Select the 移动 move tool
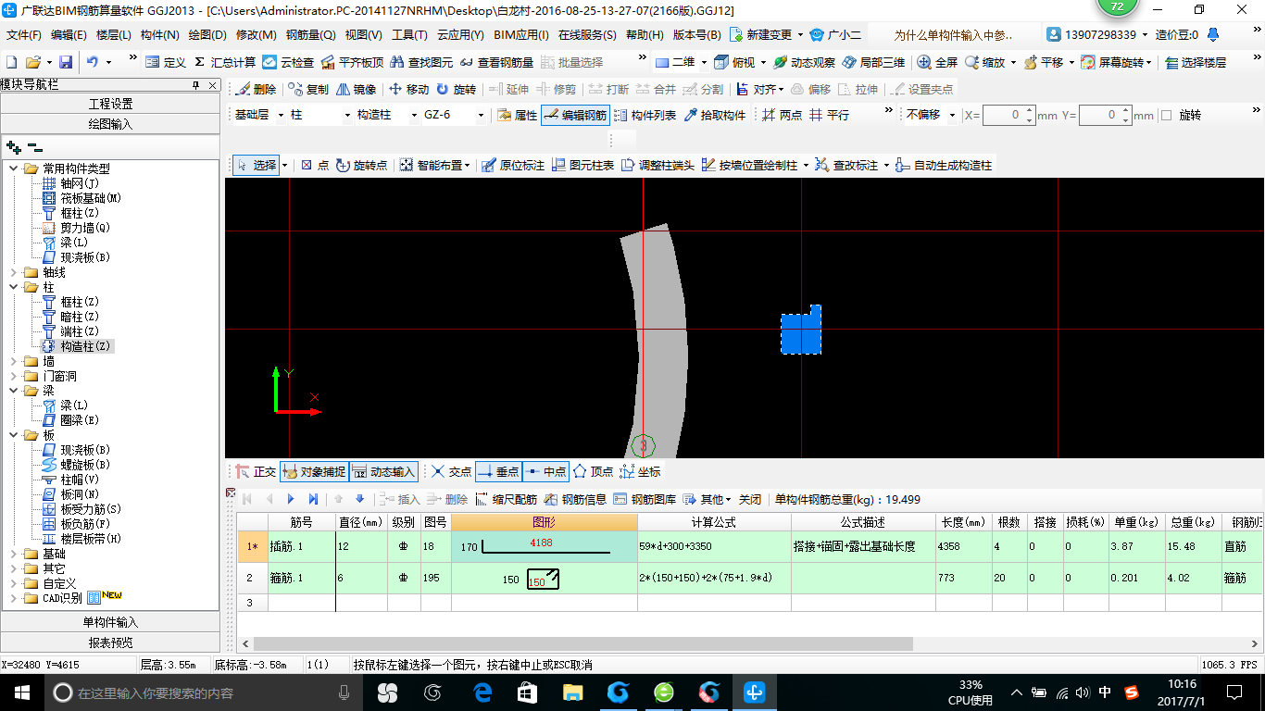 408,90
